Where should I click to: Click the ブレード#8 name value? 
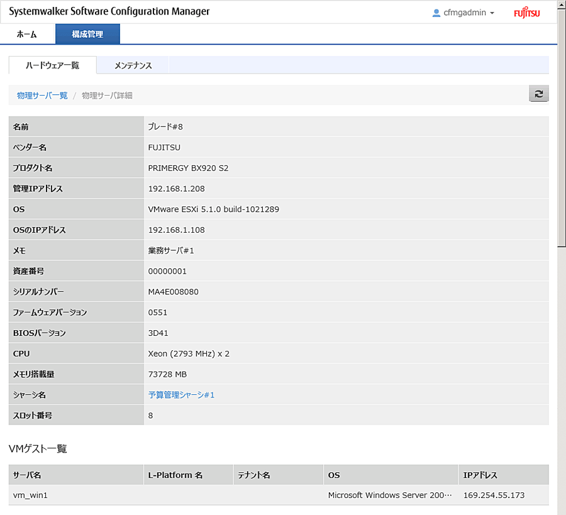[x=165, y=126]
